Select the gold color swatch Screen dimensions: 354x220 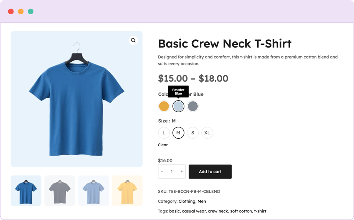[x=164, y=106]
